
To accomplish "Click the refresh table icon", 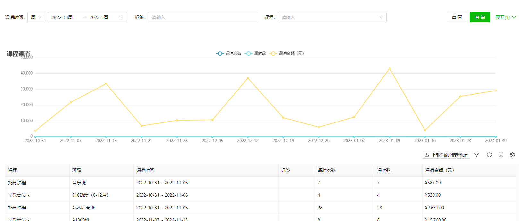I will [x=489, y=155].
